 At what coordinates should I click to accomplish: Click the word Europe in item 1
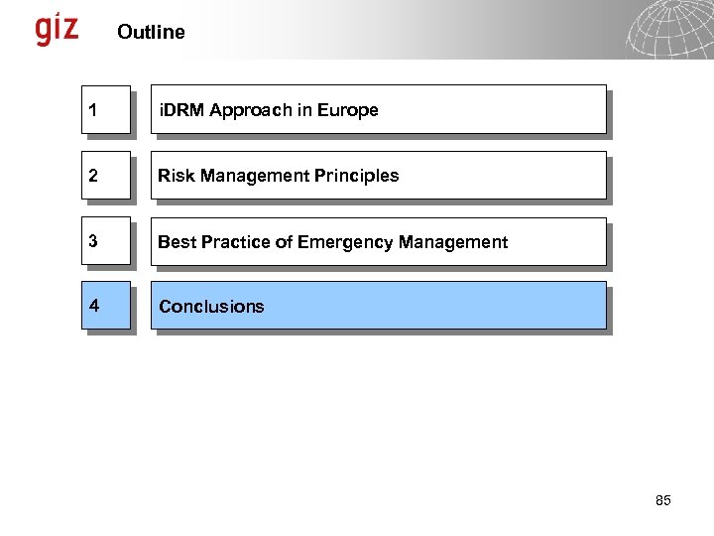click(x=348, y=110)
